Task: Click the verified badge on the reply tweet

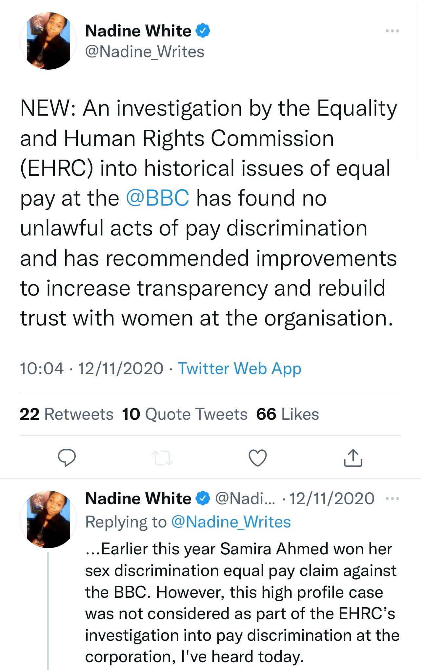Action: (x=202, y=498)
